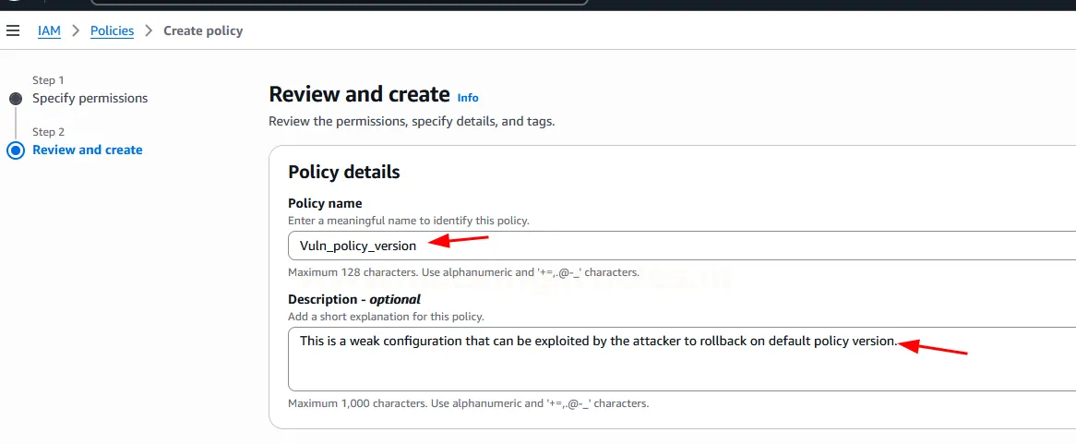Open the Info link beside heading
1076x444 pixels.
[468, 97]
